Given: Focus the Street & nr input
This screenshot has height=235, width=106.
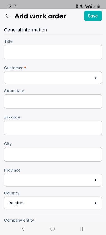Looking at the screenshot, I should [x=53, y=102].
